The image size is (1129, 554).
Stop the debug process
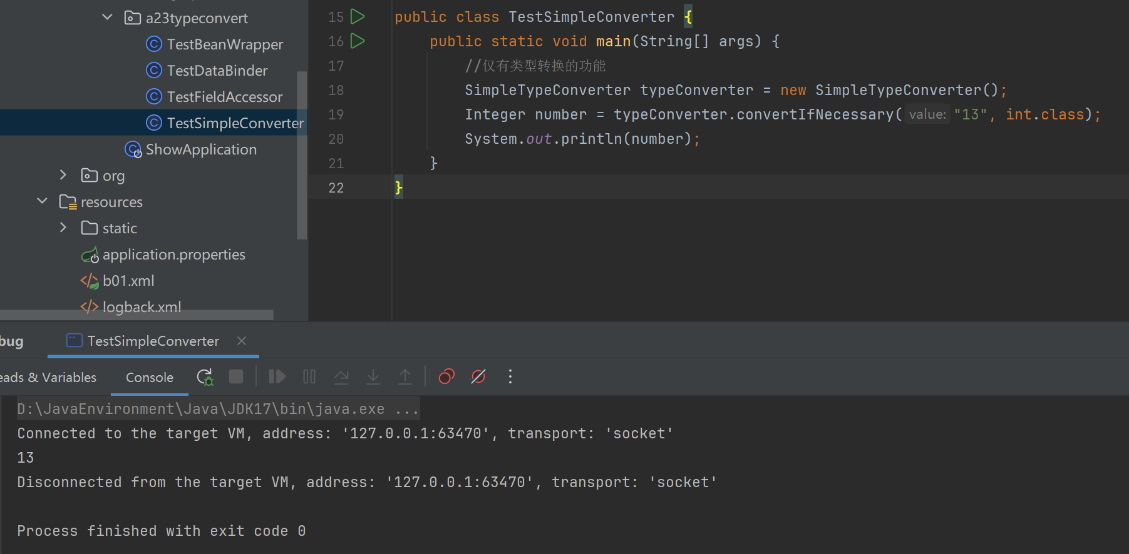click(236, 376)
